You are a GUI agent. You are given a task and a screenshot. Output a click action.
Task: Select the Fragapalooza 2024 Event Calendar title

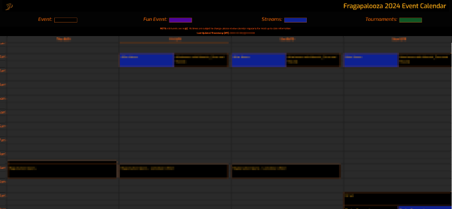(x=394, y=6)
